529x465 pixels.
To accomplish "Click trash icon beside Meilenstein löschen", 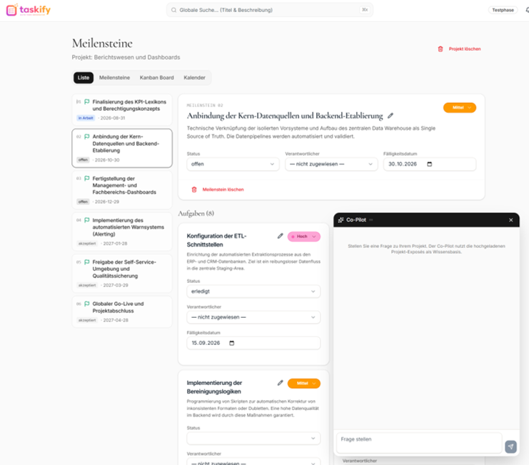I will [x=194, y=190].
